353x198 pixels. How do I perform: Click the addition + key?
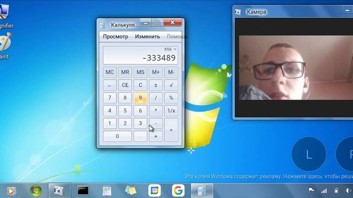pos(156,136)
